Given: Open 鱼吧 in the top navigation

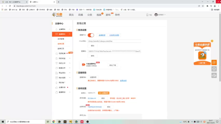Looking at the screenshot, I should tap(117, 15).
